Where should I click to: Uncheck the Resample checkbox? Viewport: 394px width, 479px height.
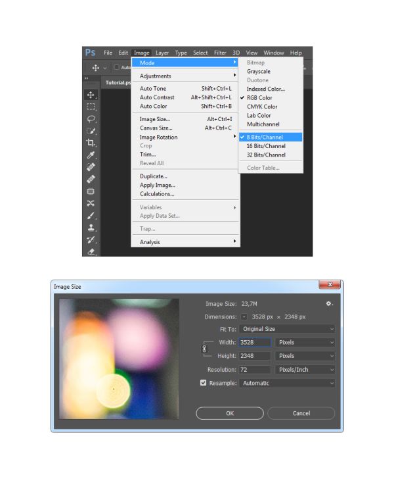point(203,383)
